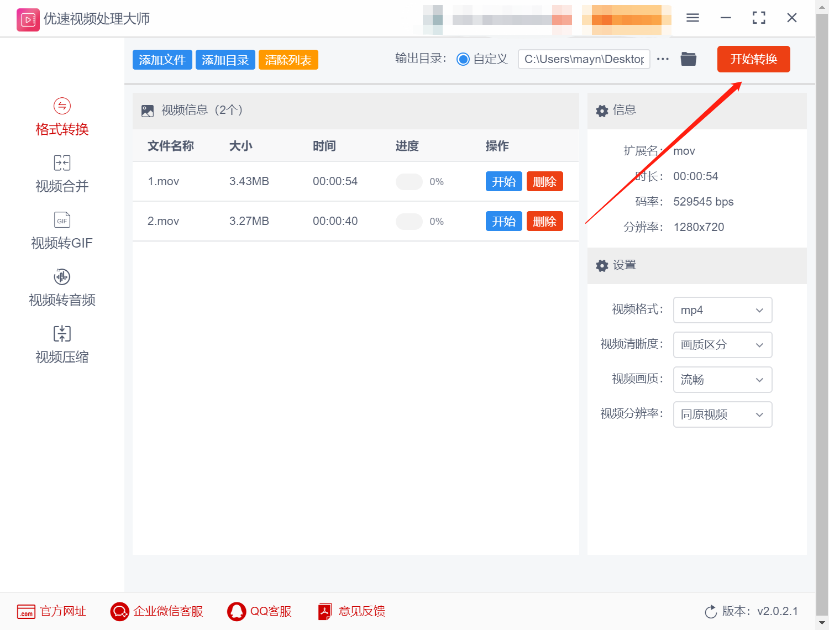Click the 大小 column header
This screenshot has height=630, width=829.
[x=241, y=146]
